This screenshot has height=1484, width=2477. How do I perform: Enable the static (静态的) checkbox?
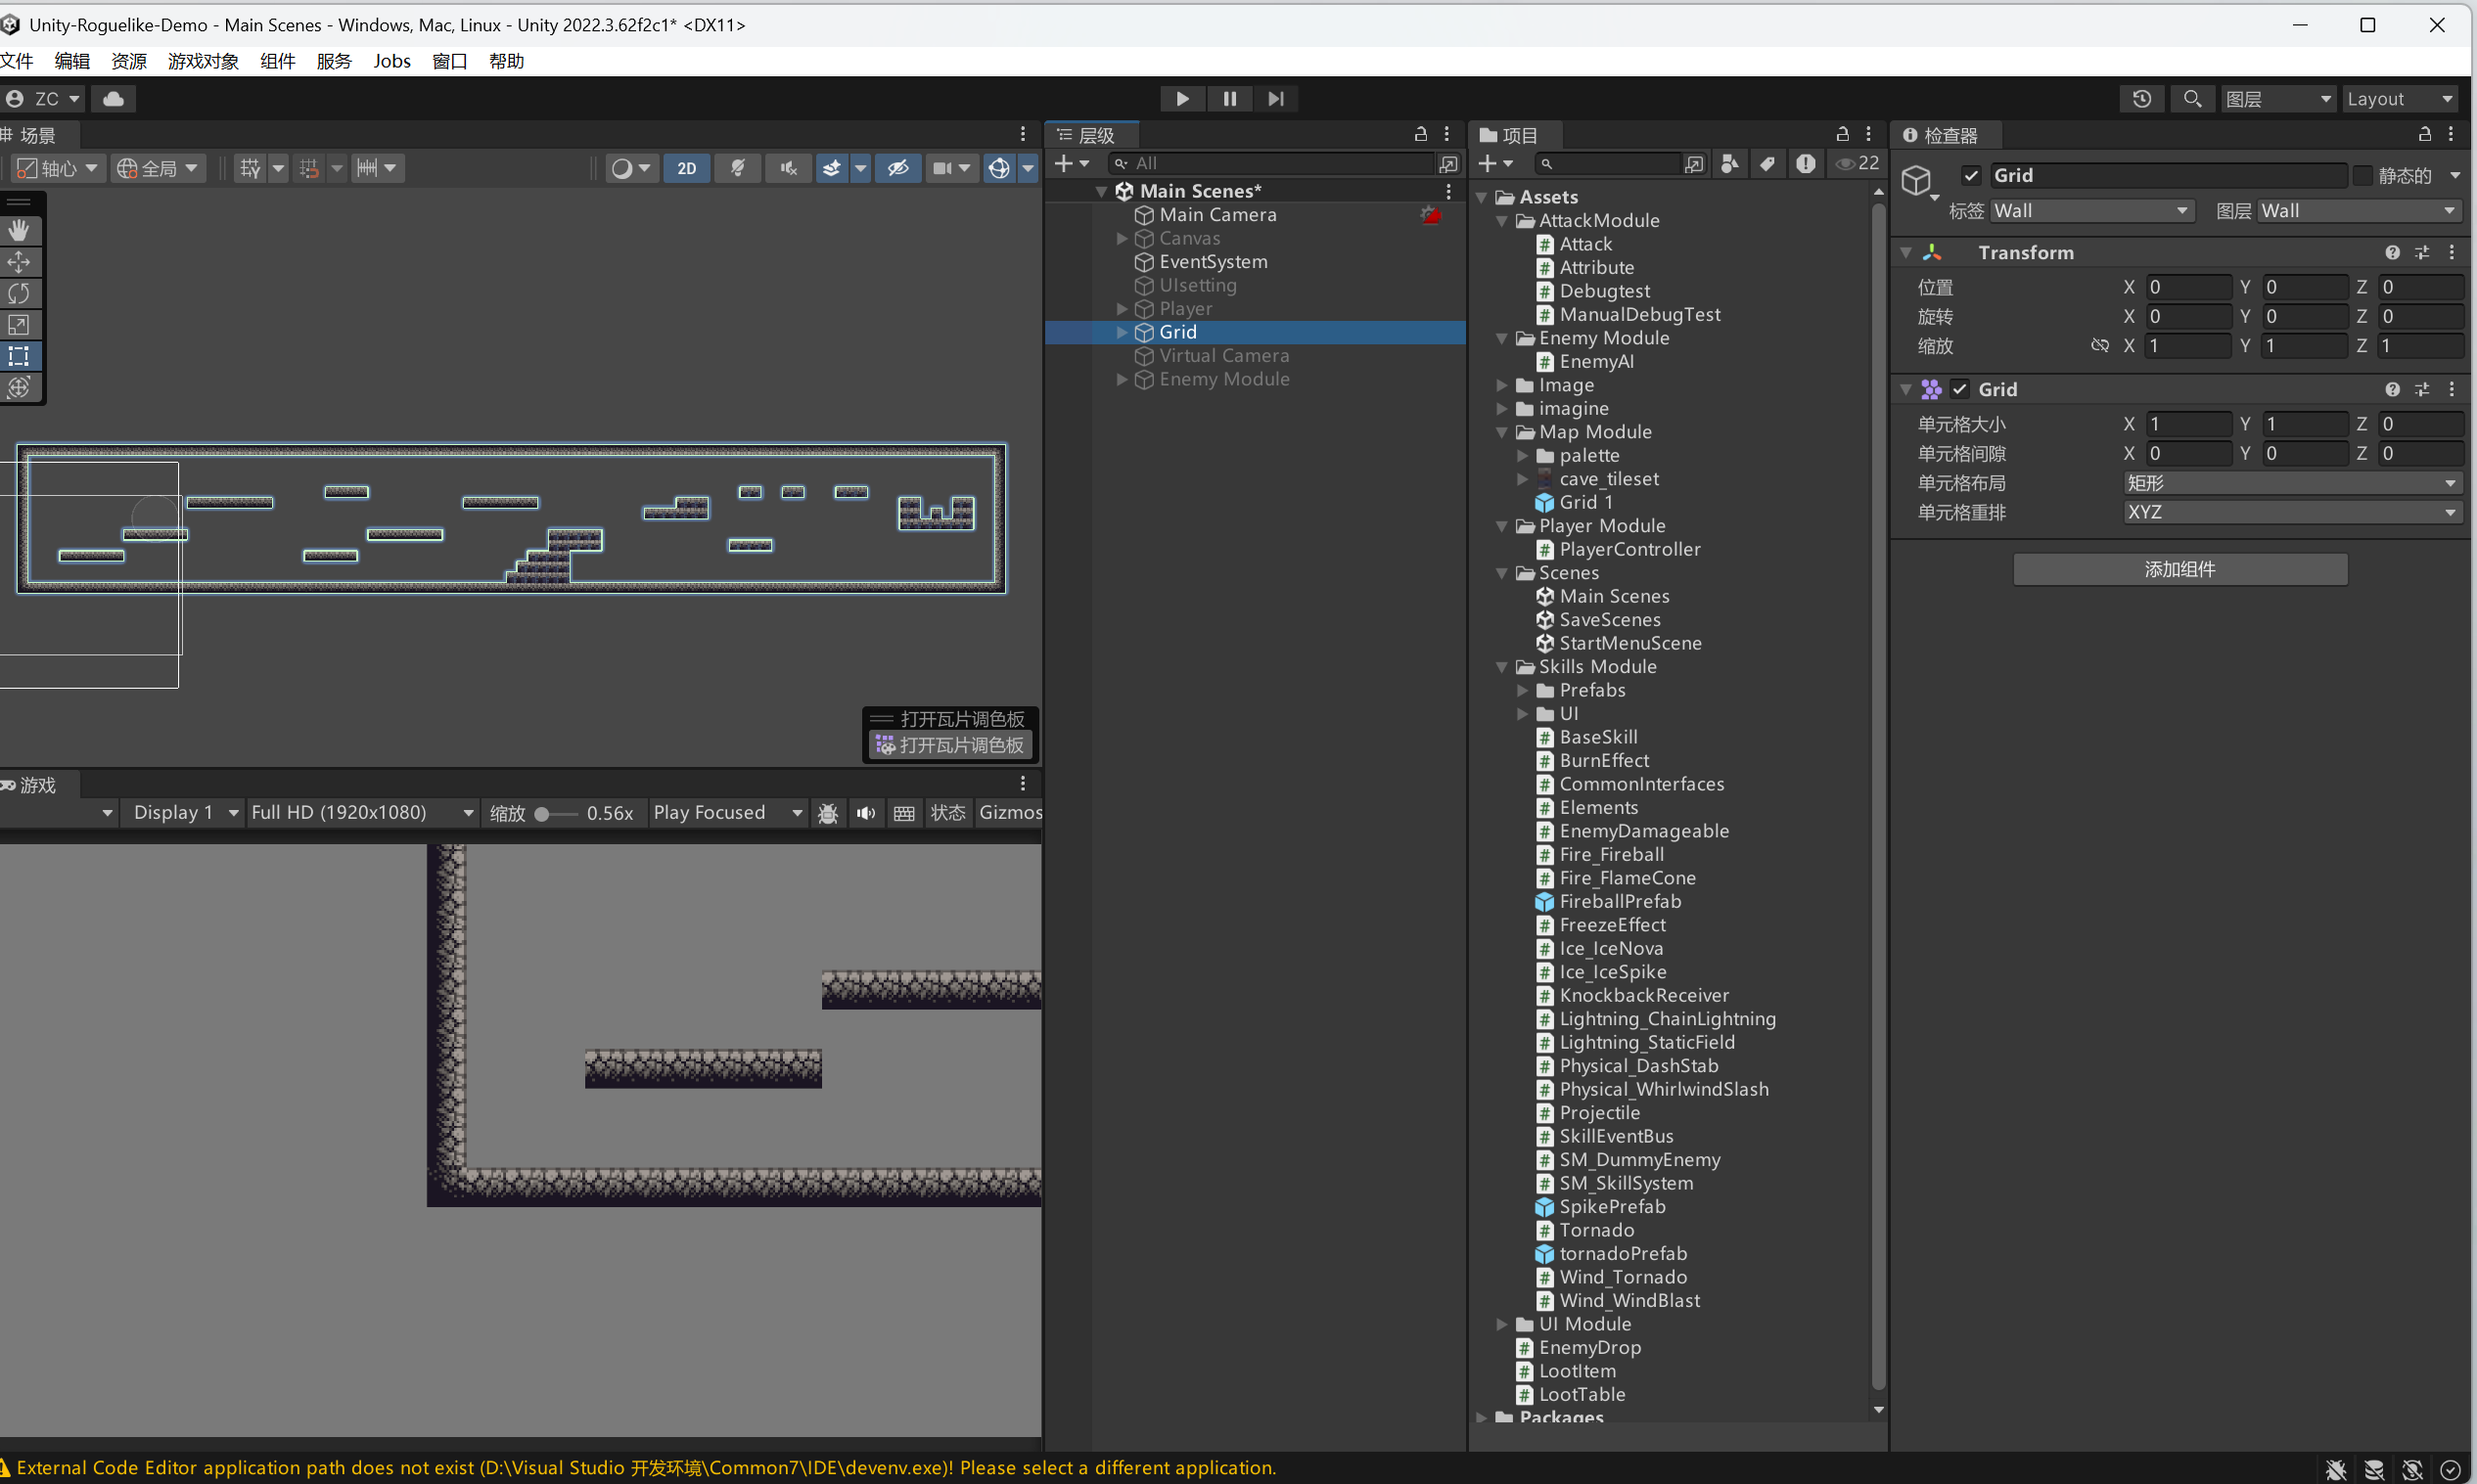pyautogui.click(x=2362, y=175)
